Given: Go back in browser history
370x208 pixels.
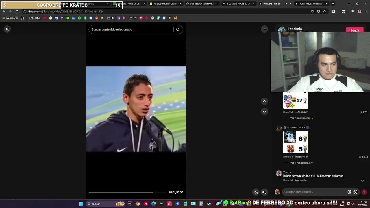Looking at the screenshot, I should click(x=4, y=12).
